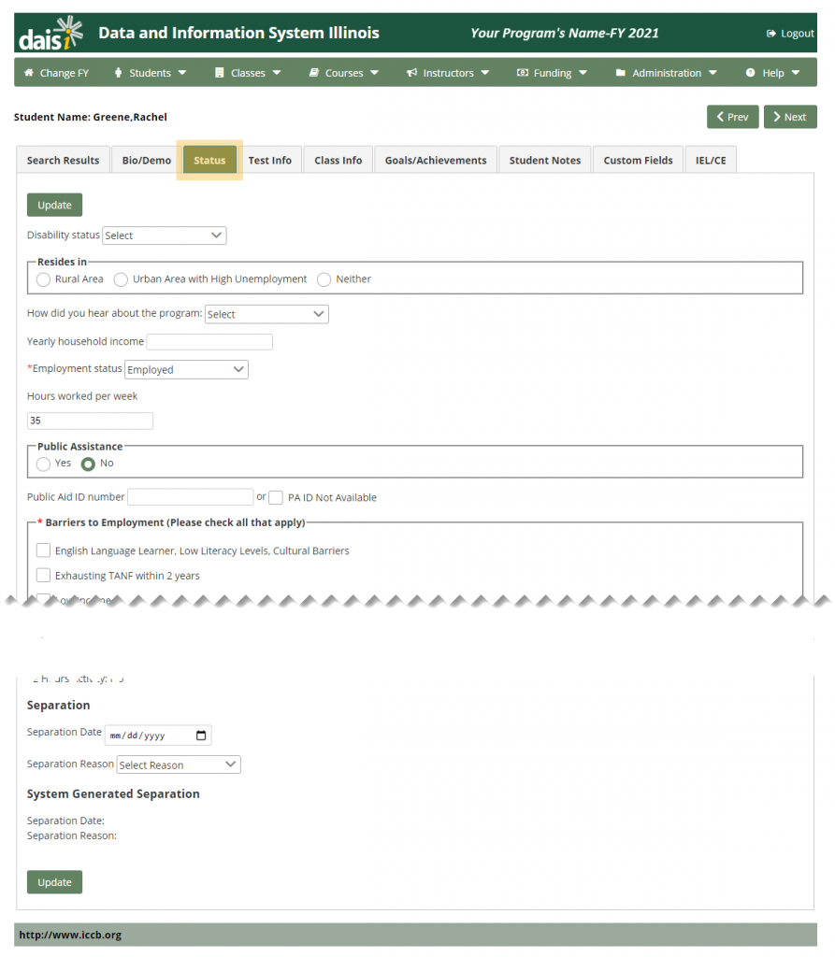The height and width of the screenshot is (957, 835).
Task: Open the Goals/Achievements tab
Action: pyautogui.click(x=435, y=159)
